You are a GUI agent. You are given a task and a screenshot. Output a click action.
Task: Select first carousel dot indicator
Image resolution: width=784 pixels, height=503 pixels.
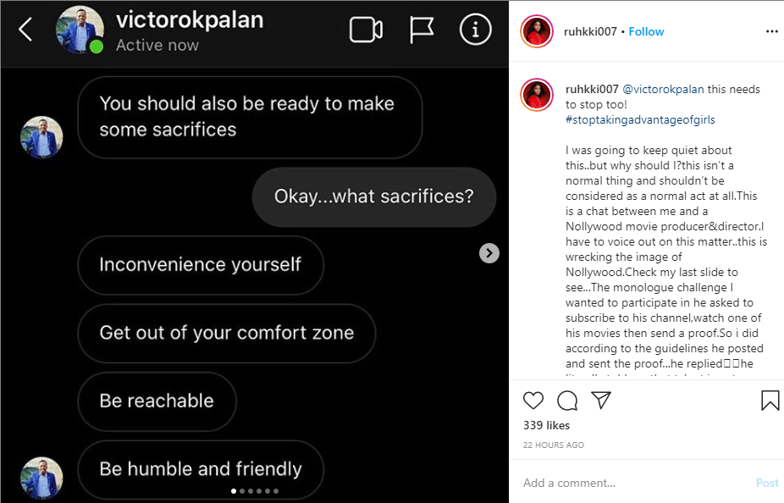[x=234, y=490]
